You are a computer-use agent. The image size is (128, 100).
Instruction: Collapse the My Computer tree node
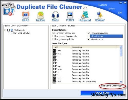point(5,30)
